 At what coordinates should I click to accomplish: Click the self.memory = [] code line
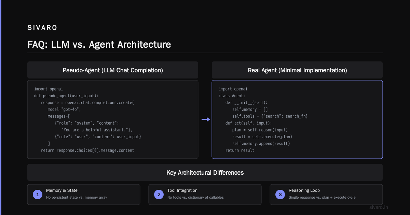[250, 109]
